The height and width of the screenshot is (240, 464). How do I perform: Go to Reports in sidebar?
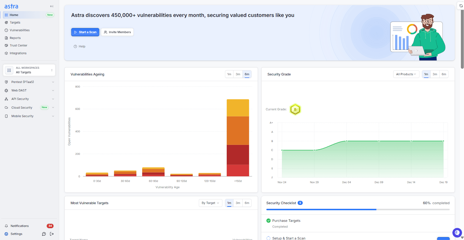(15, 38)
